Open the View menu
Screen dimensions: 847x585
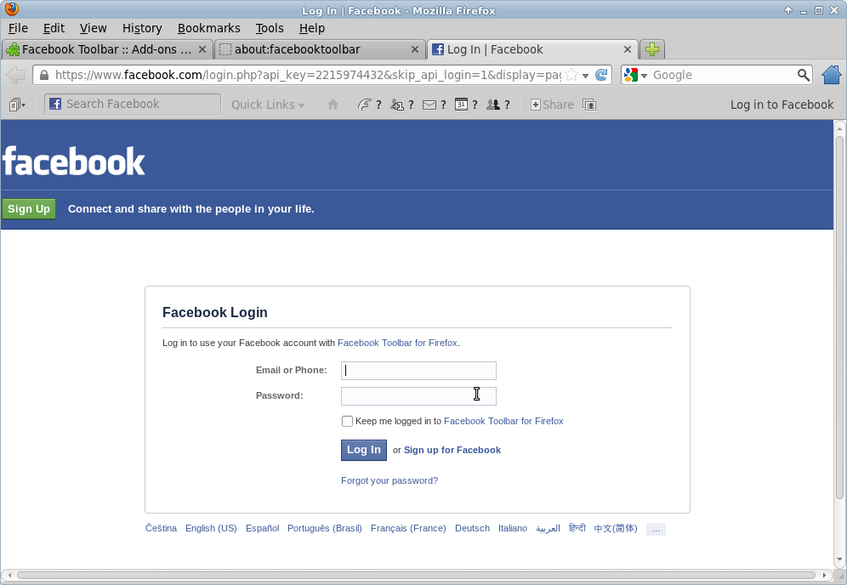[x=93, y=28]
